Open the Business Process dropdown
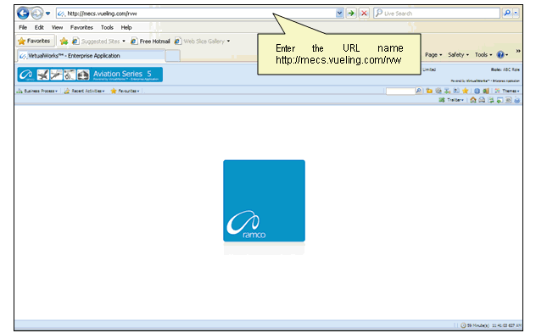The height and width of the screenshot is (333, 536). coord(37,91)
